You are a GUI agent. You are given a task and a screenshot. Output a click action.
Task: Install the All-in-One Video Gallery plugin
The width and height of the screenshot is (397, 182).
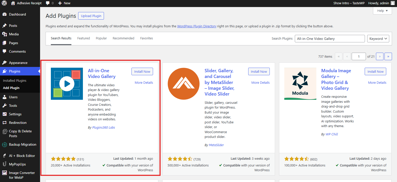click(142, 71)
